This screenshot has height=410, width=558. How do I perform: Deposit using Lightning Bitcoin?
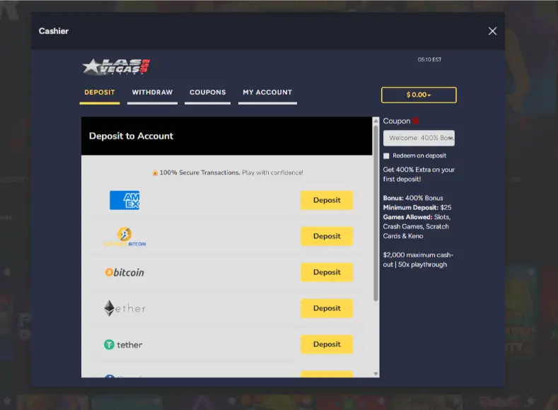327,236
